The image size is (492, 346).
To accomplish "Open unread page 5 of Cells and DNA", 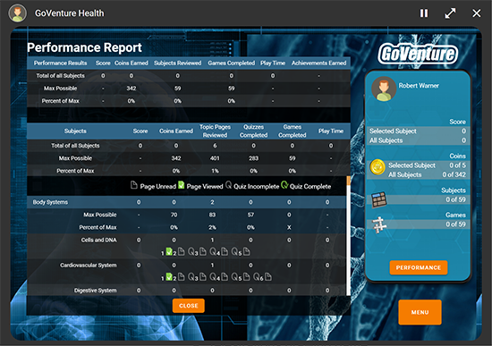I will pyautogui.click(x=246, y=251).
